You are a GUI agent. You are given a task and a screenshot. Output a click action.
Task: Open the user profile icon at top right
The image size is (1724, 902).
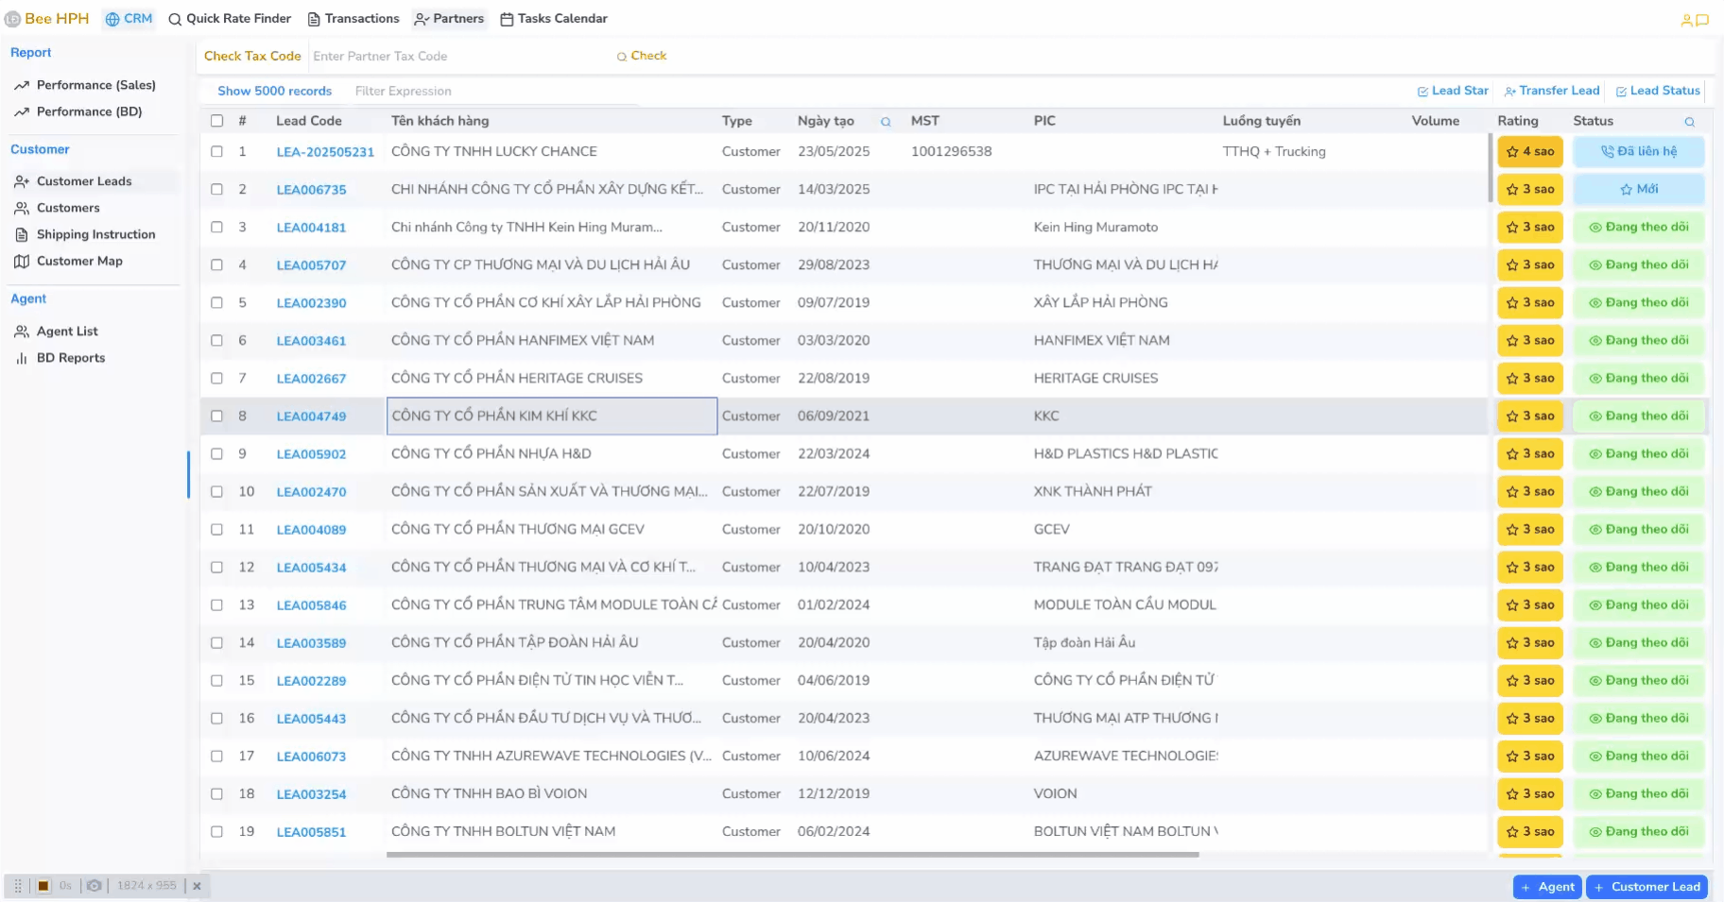1686,20
